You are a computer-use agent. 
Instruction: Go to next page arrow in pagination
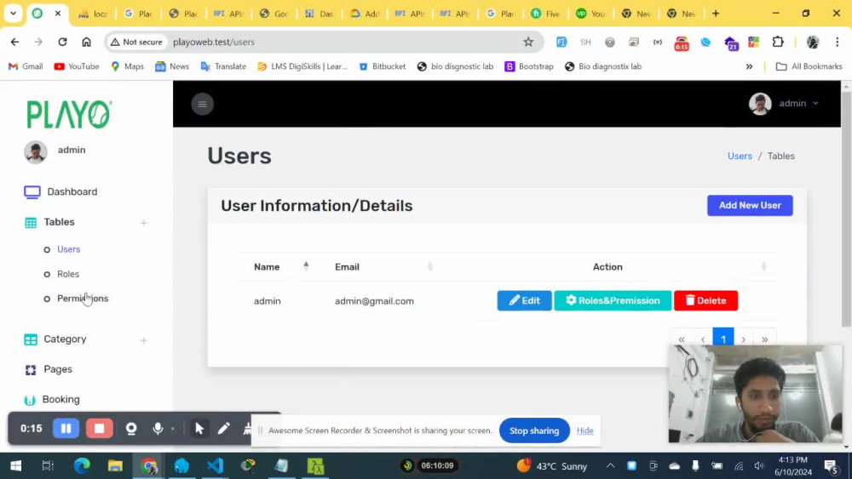point(744,339)
